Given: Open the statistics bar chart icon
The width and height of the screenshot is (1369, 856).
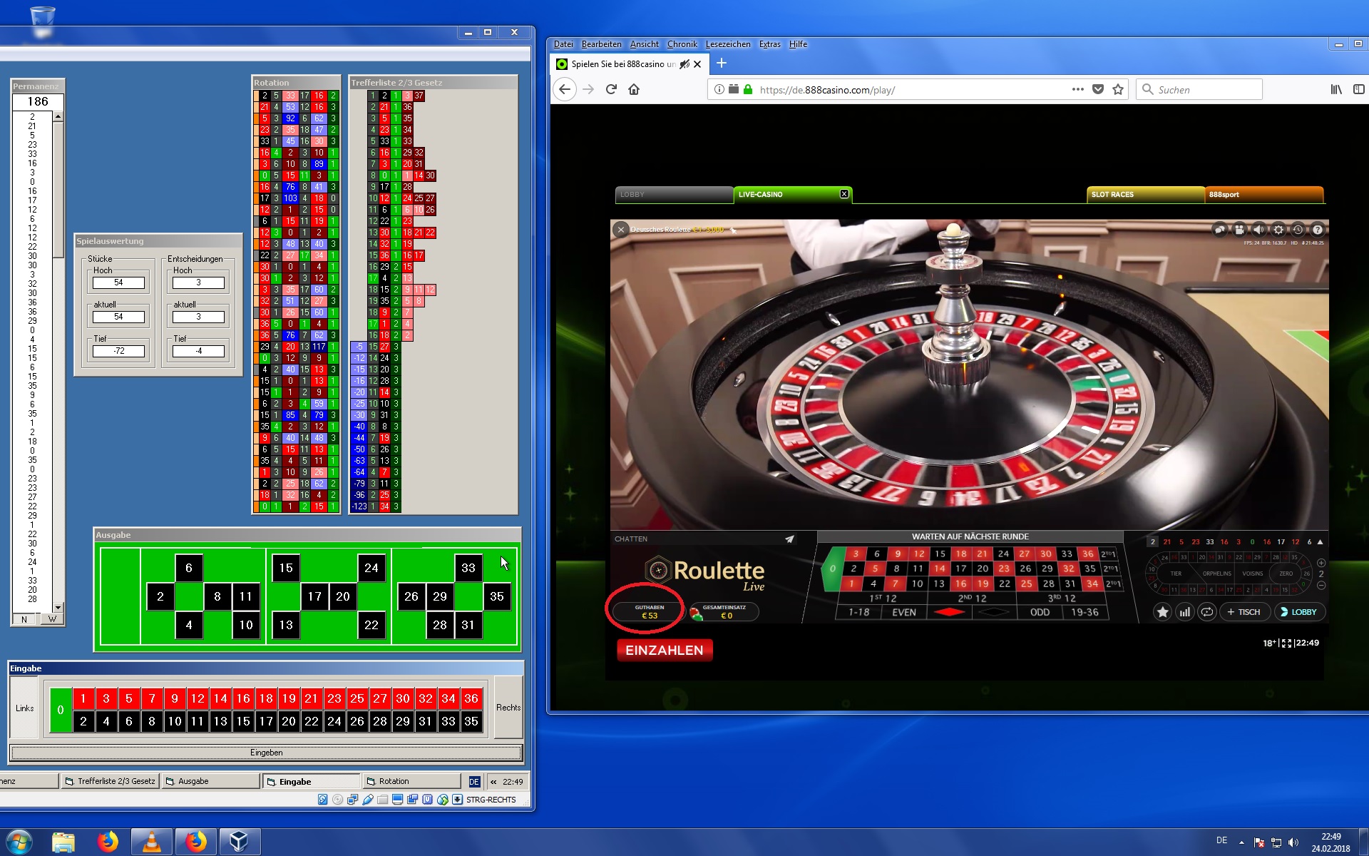Looking at the screenshot, I should tap(1184, 612).
